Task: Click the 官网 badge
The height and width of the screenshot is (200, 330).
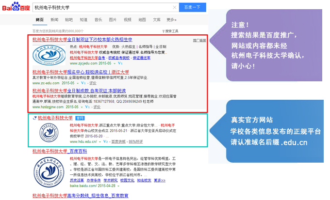Action: coord(80,118)
